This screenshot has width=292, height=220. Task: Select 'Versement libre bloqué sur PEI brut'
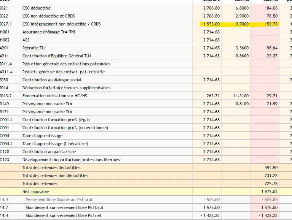(x=59, y=200)
